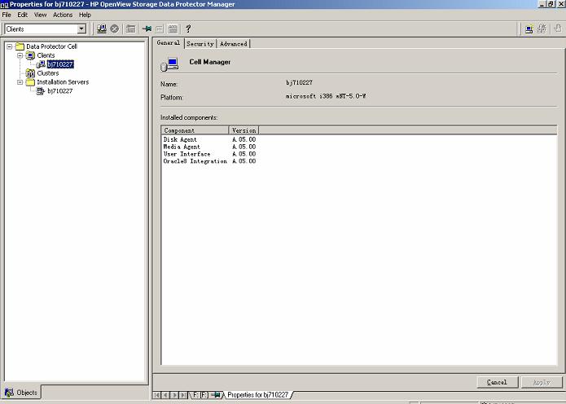The image size is (566, 404).
Task: Click the Clusters folder icon in tree
Action: [x=31, y=73]
